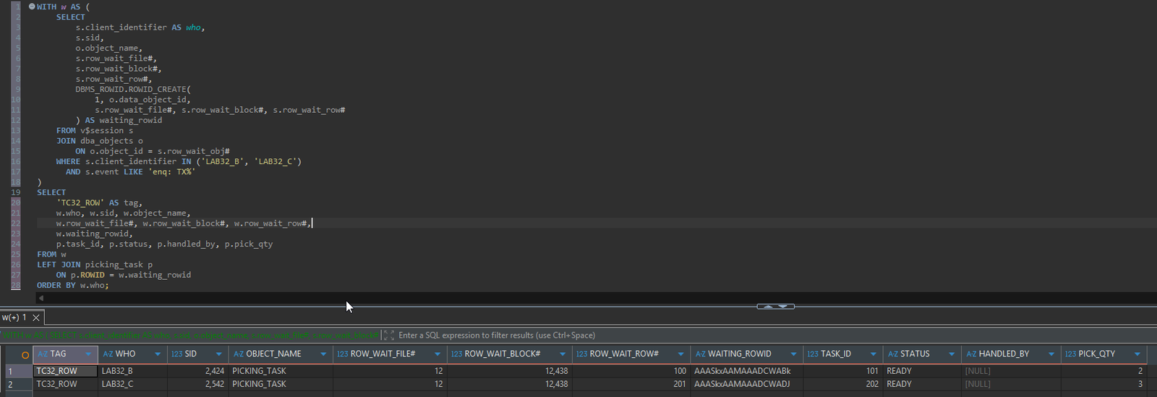Select the AAASkxAAMAAADCWADJ rowid cell
1157x397 pixels.
point(746,384)
